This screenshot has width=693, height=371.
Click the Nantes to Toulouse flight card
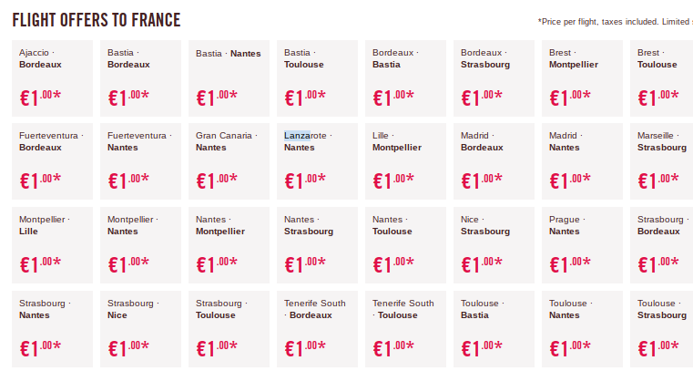pyautogui.click(x=405, y=244)
